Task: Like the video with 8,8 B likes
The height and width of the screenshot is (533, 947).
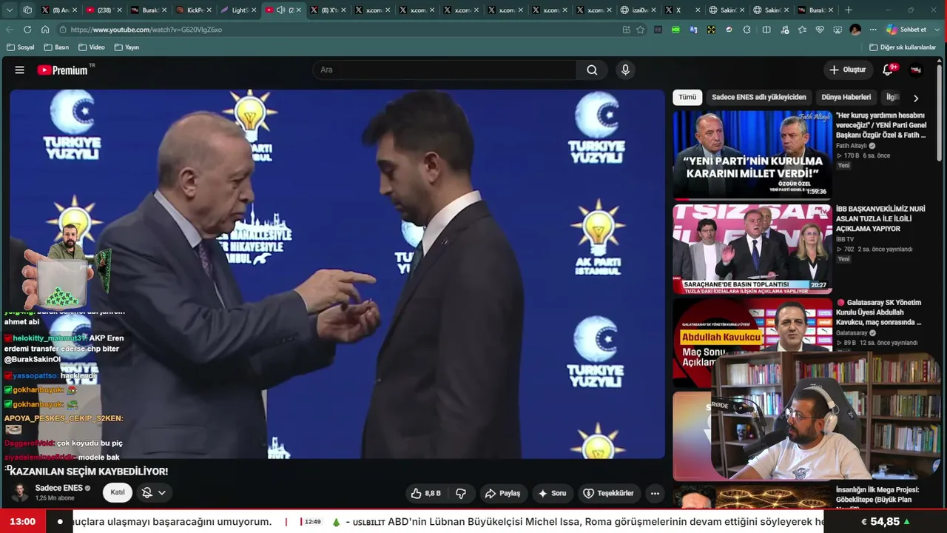Action: coord(426,493)
